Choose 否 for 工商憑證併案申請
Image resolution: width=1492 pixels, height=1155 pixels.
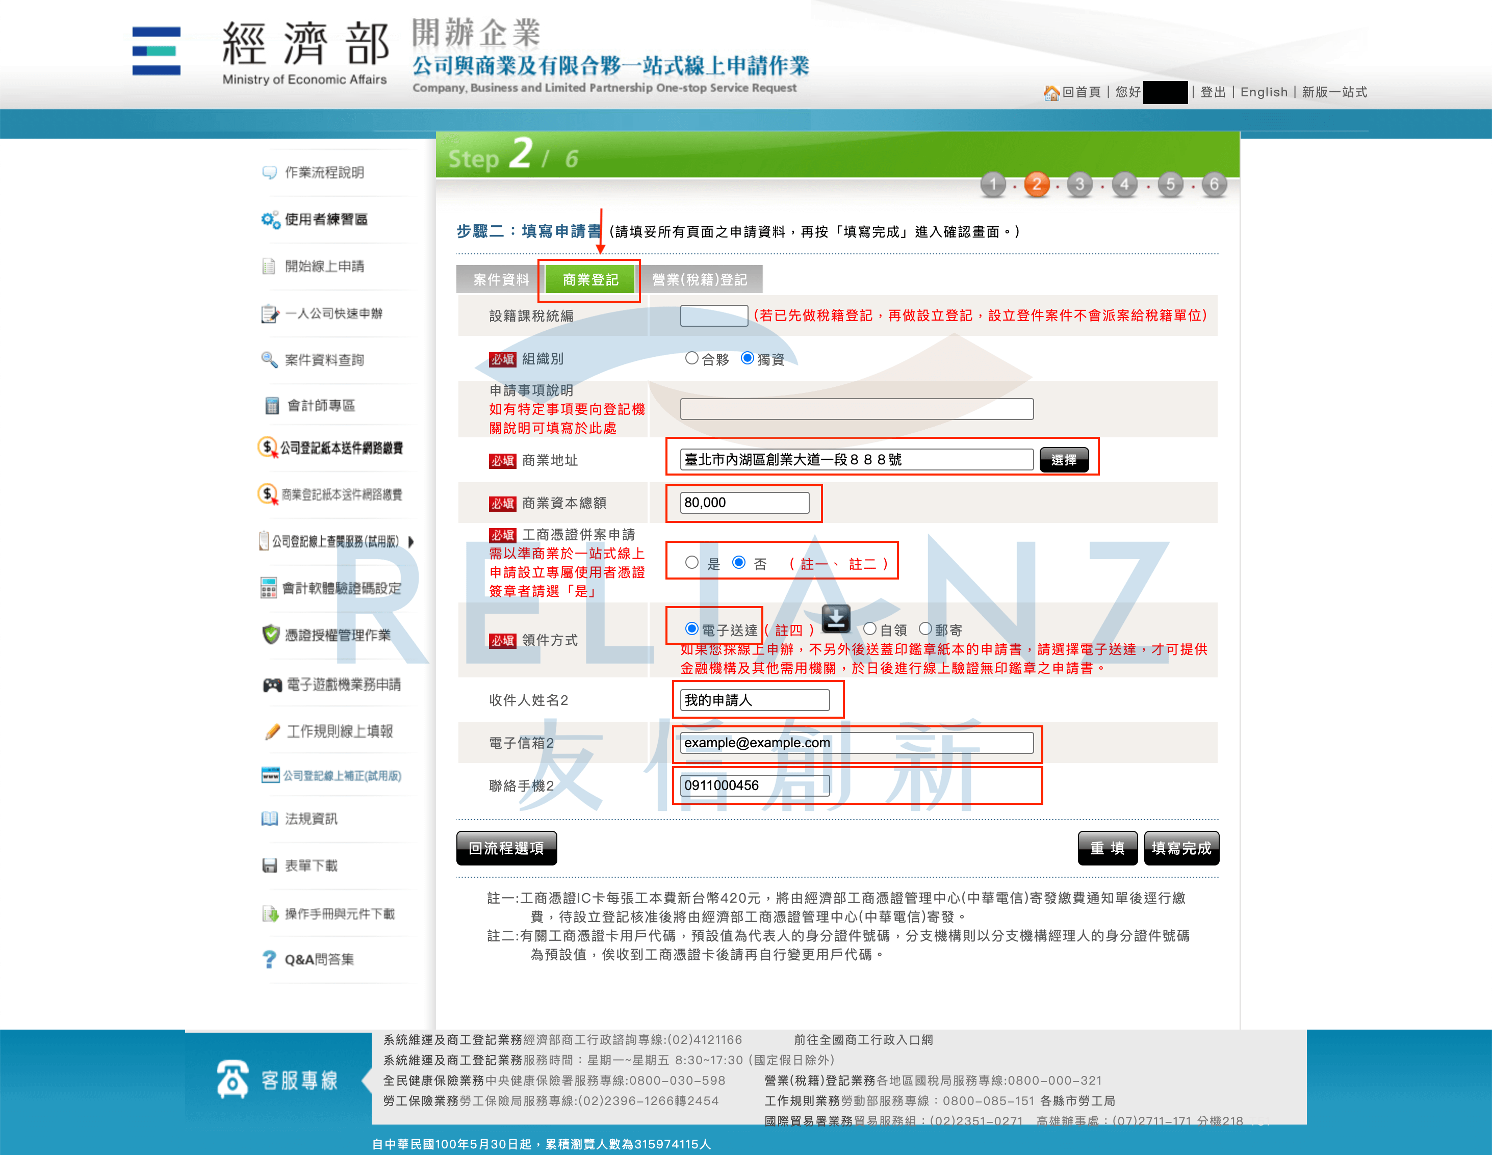(739, 563)
